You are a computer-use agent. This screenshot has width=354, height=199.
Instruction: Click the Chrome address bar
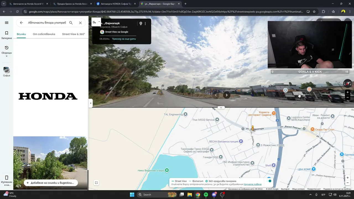[x=166, y=12]
